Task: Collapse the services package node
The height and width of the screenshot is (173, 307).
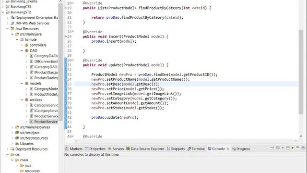Action: (22, 100)
